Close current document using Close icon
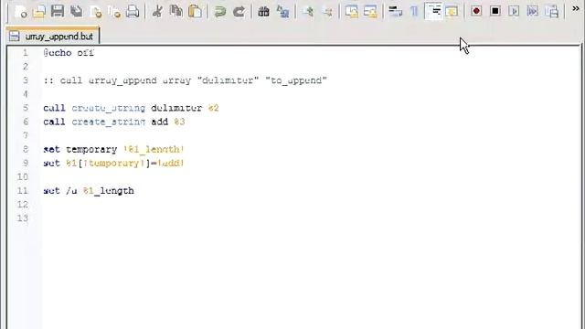This screenshot has height=329, width=585. coord(95,12)
